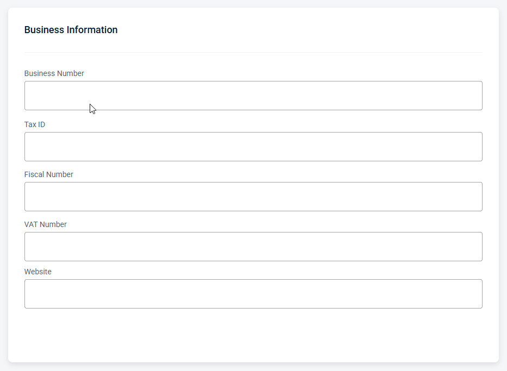Click the word Information in the heading
Image resolution: width=507 pixels, height=371 pixels.
tap(92, 30)
